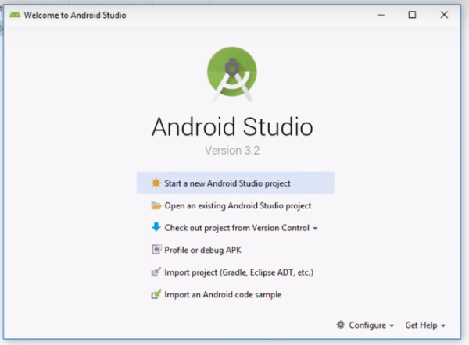Screen dimensions: 469x345
Task: Select 'Start a new Android Studio project' text
Action: 227,183
